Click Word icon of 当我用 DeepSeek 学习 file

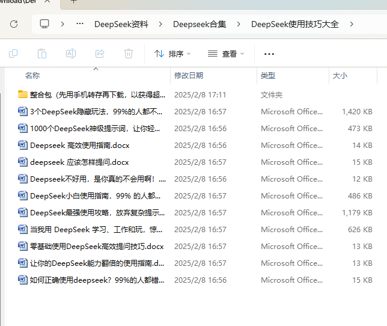pyautogui.click(x=22, y=229)
